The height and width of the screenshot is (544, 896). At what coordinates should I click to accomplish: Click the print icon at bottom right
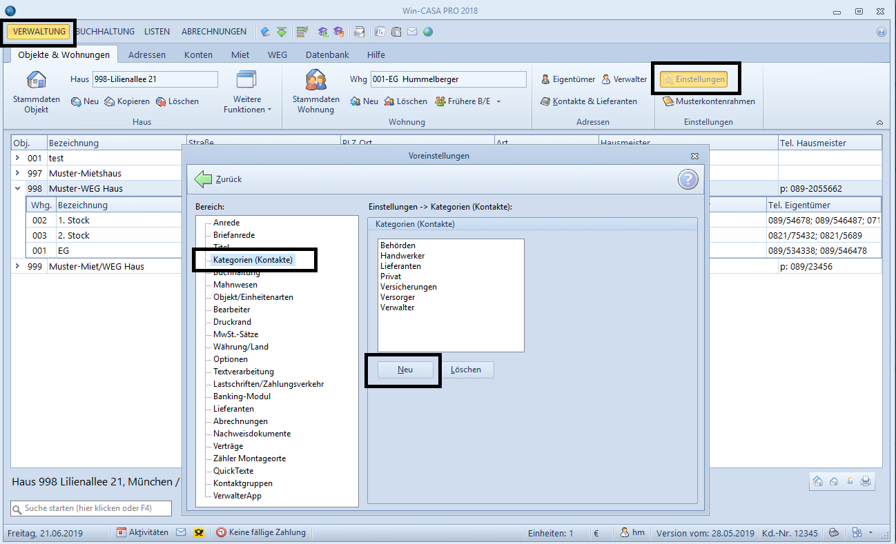pyautogui.click(x=866, y=481)
